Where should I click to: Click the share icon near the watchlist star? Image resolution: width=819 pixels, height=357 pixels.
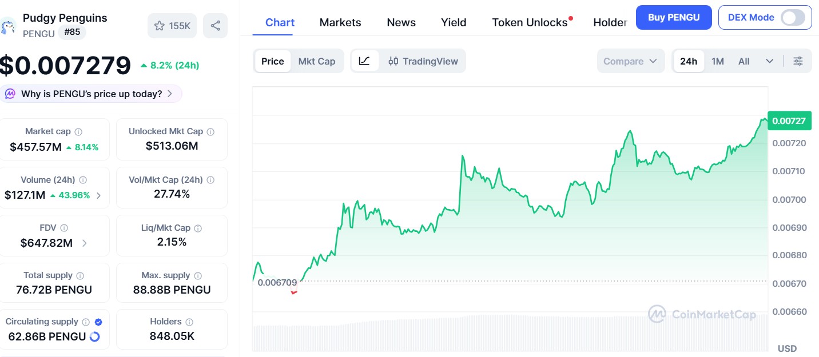pos(215,25)
